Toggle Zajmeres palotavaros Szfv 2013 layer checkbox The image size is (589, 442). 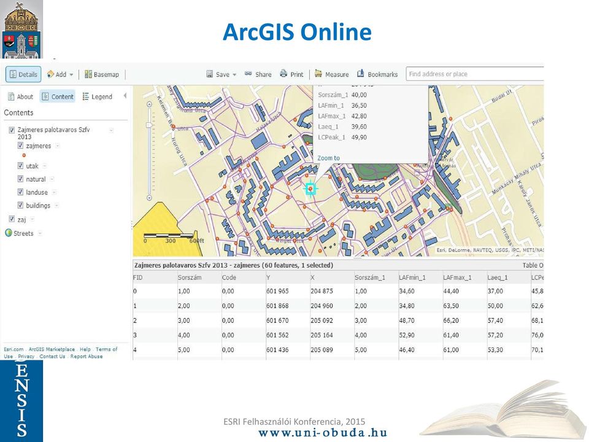(x=12, y=130)
